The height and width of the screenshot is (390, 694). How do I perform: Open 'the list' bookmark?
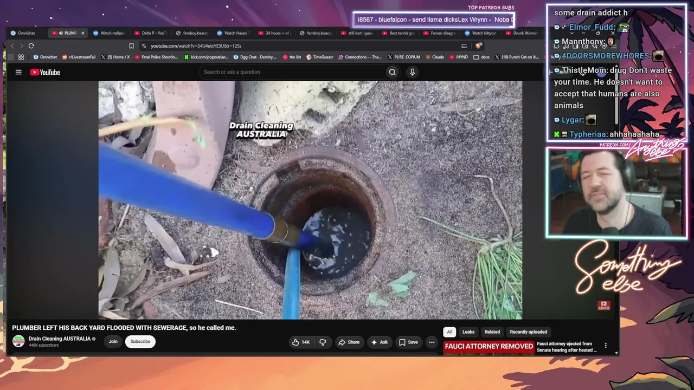point(292,57)
